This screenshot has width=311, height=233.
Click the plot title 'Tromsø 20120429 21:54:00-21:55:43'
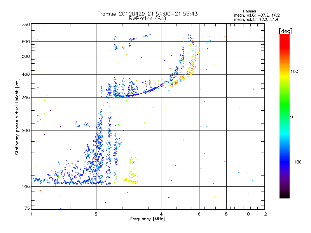click(x=148, y=14)
